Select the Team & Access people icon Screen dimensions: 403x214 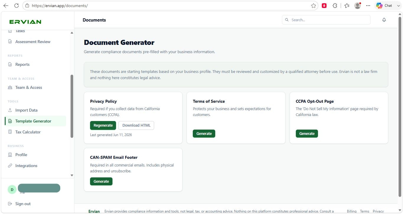10,87
